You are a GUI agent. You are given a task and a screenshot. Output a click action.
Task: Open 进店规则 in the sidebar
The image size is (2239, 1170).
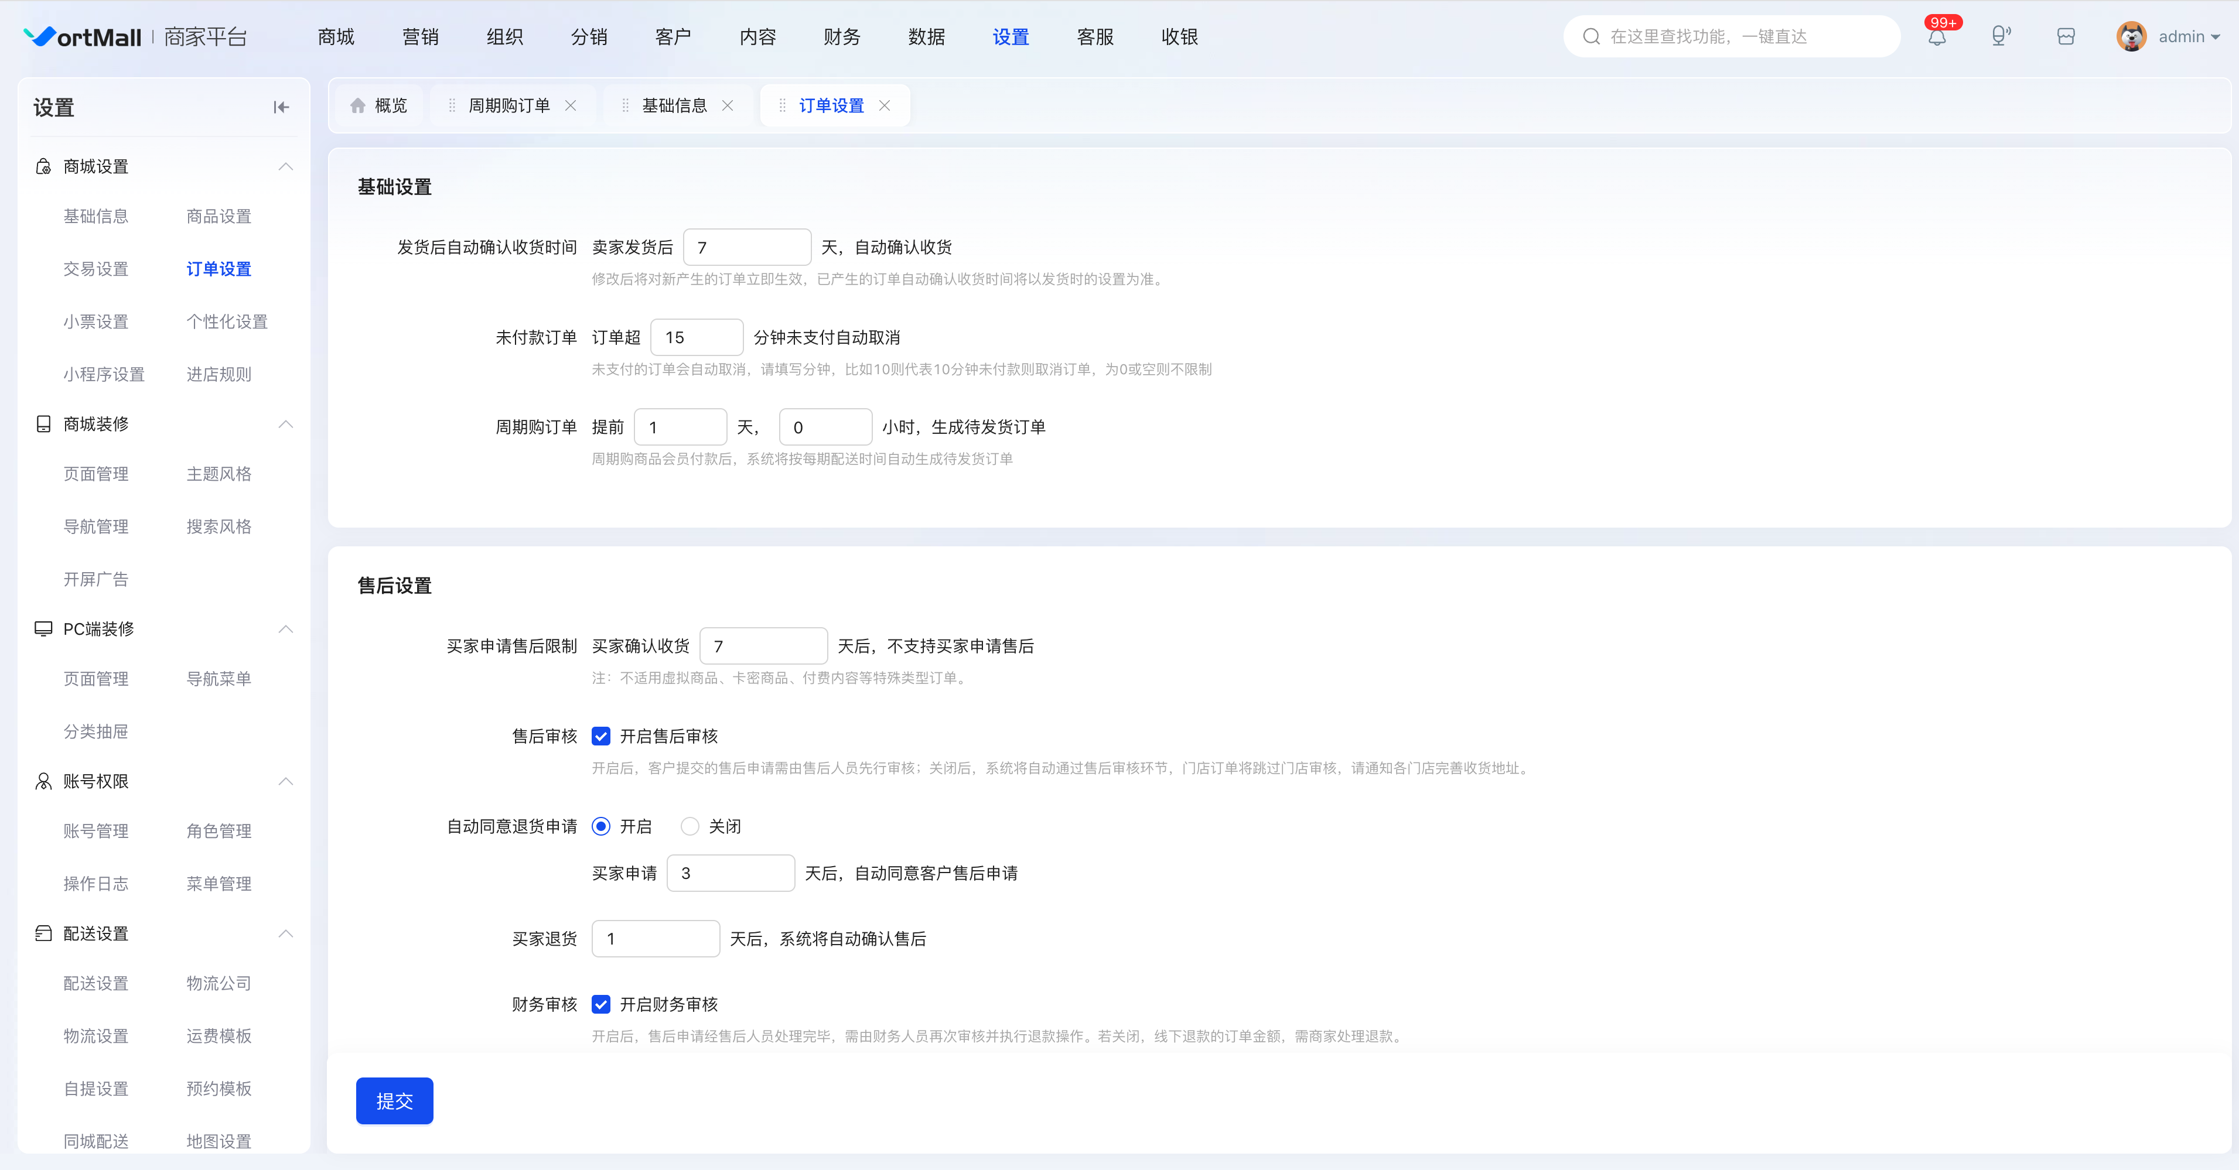(219, 374)
